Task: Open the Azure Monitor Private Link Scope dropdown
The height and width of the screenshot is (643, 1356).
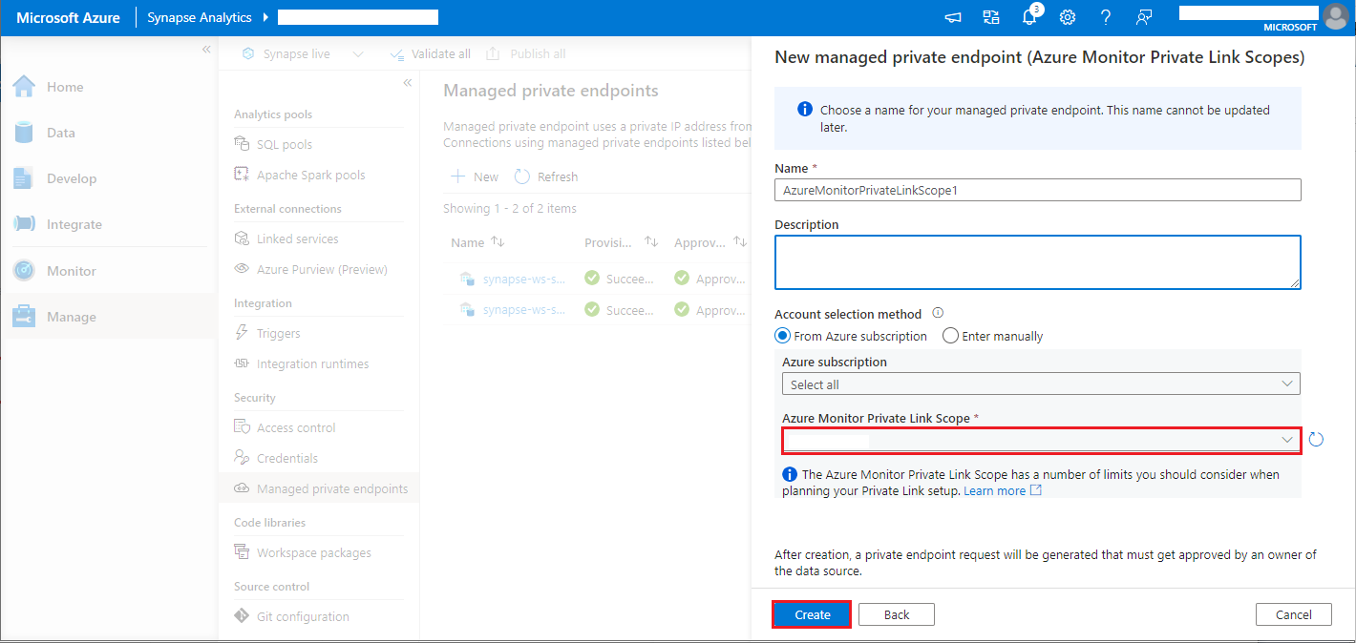Action: coord(1040,440)
